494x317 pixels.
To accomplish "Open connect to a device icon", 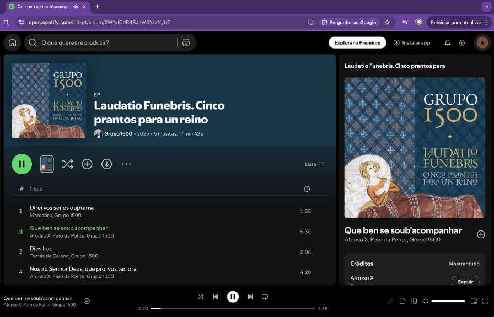I will pos(414,301).
